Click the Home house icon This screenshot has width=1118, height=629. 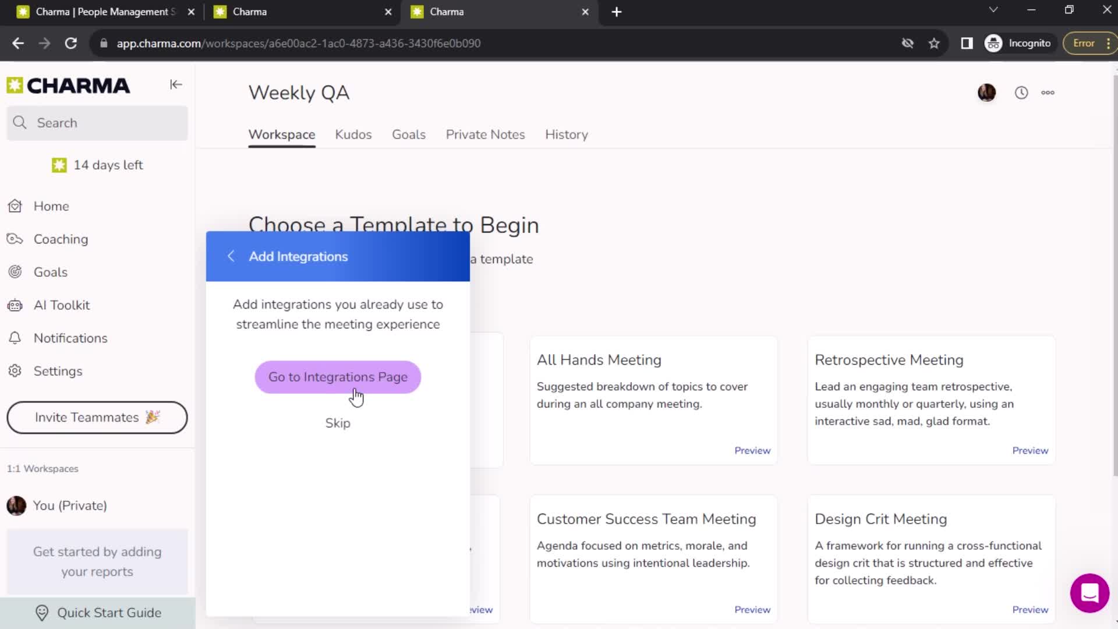(x=15, y=206)
